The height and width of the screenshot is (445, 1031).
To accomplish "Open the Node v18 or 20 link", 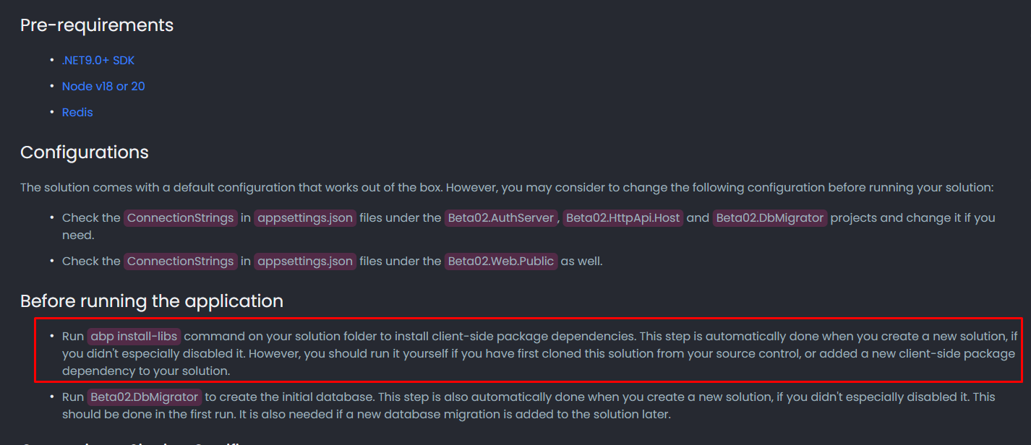I will pos(103,87).
